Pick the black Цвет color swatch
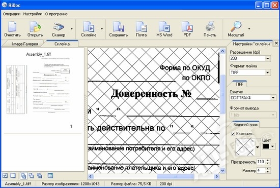The height and width of the screenshot is (188, 280). tap(266, 146)
